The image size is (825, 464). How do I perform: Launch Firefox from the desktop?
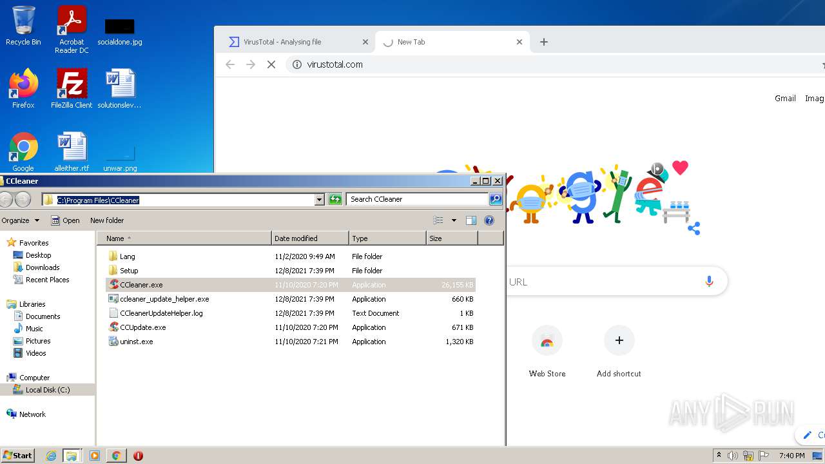[x=23, y=88]
